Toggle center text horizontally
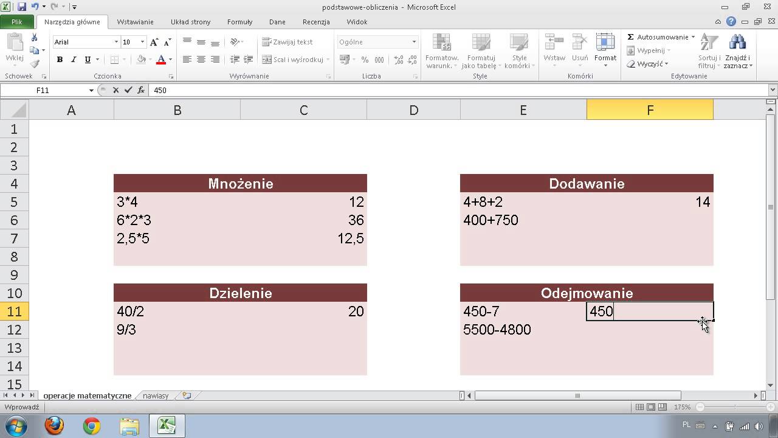This screenshot has height=438, width=778. point(201,60)
